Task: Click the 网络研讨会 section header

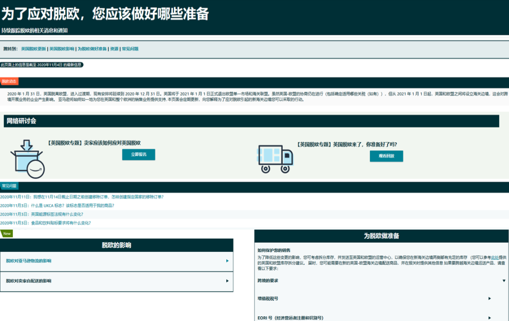Action: [251, 121]
